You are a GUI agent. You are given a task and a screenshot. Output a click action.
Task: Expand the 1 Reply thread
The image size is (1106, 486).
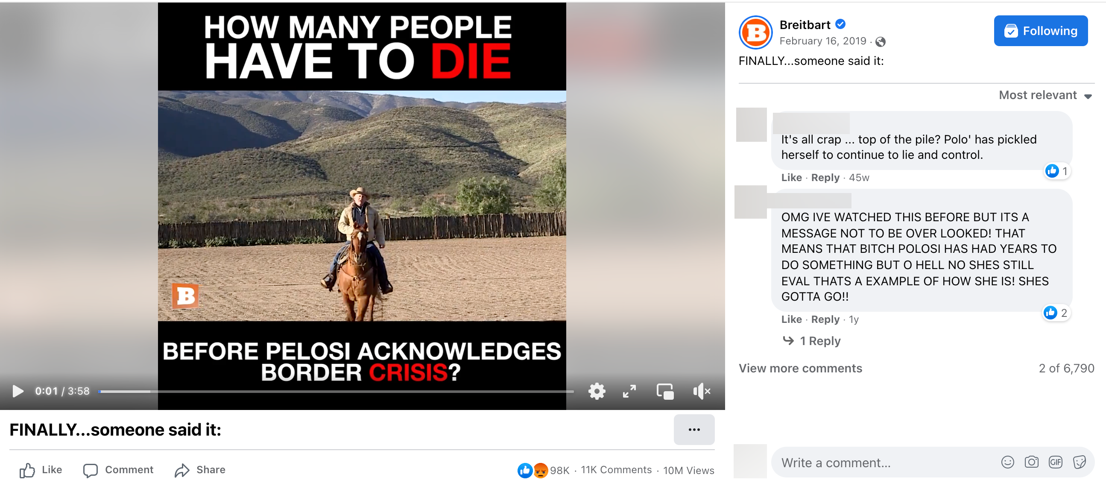pyautogui.click(x=811, y=341)
